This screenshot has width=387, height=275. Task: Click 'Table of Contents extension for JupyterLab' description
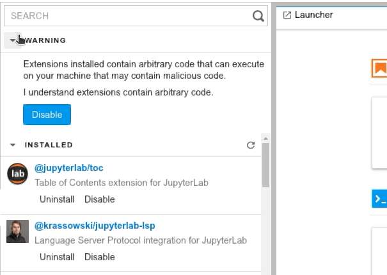(122, 183)
